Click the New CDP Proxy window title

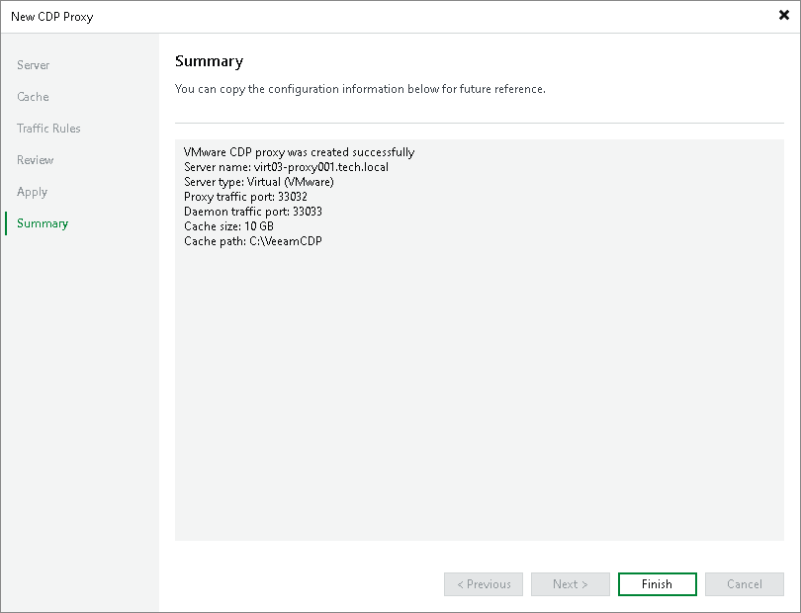pos(52,17)
